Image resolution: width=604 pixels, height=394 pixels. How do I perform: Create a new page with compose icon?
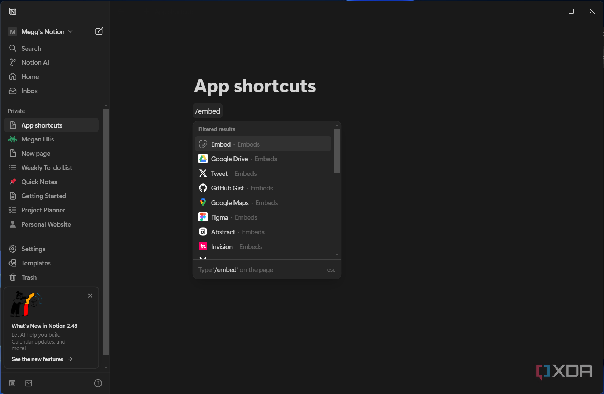99,31
